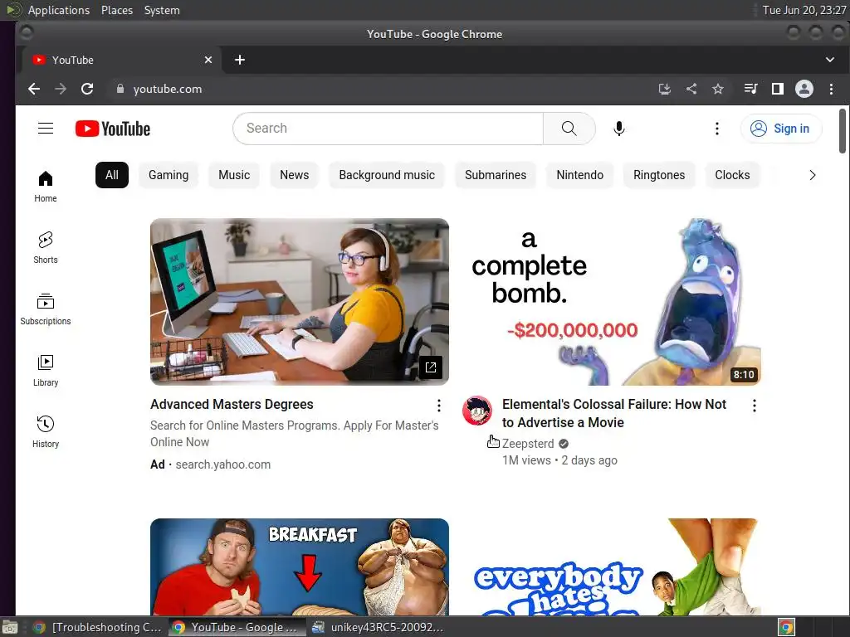Select the News filter chip
The width and height of the screenshot is (850, 637).
coord(295,175)
